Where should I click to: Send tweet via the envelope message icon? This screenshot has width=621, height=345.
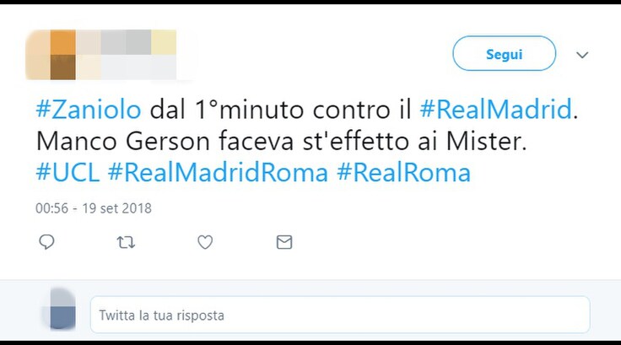pyautogui.click(x=284, y=242)
